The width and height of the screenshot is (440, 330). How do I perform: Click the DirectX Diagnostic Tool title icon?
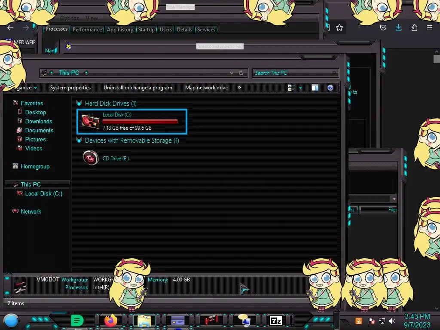point(68,46)
